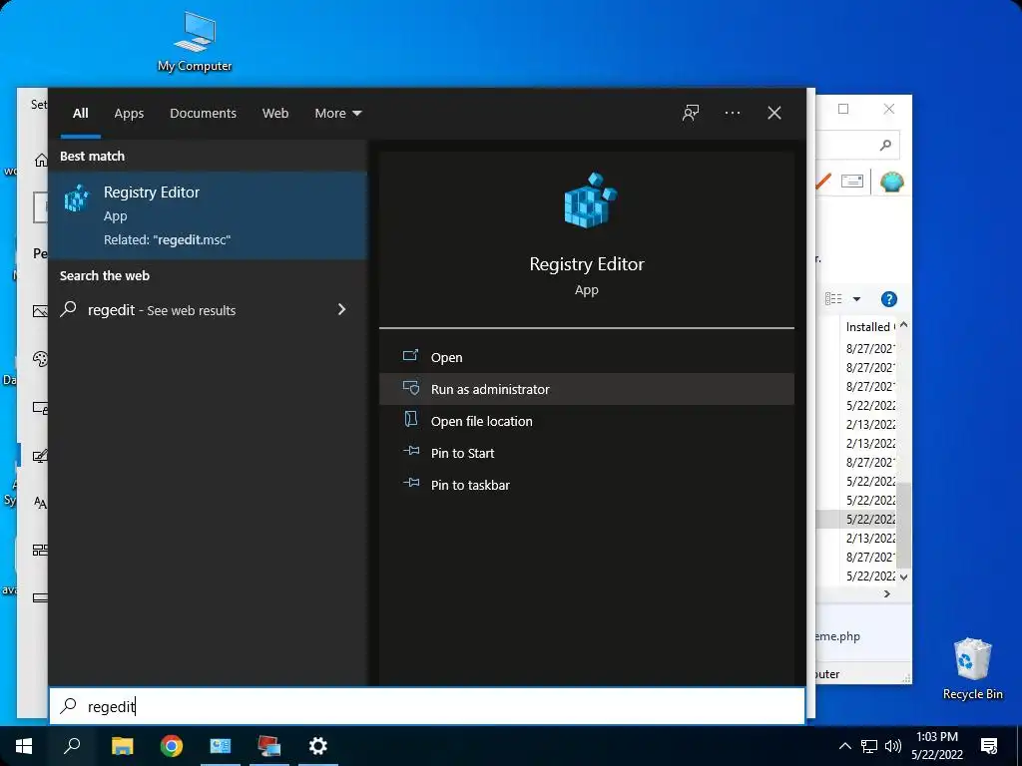Click the Start tiles icon in Settings sidebar
Screen dimensions: 1022x766
tap(40, 550)
